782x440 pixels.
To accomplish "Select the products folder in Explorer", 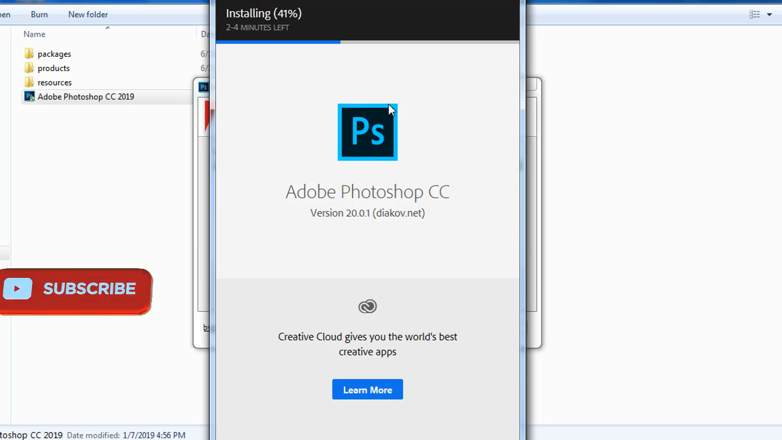I will (54, 68).
